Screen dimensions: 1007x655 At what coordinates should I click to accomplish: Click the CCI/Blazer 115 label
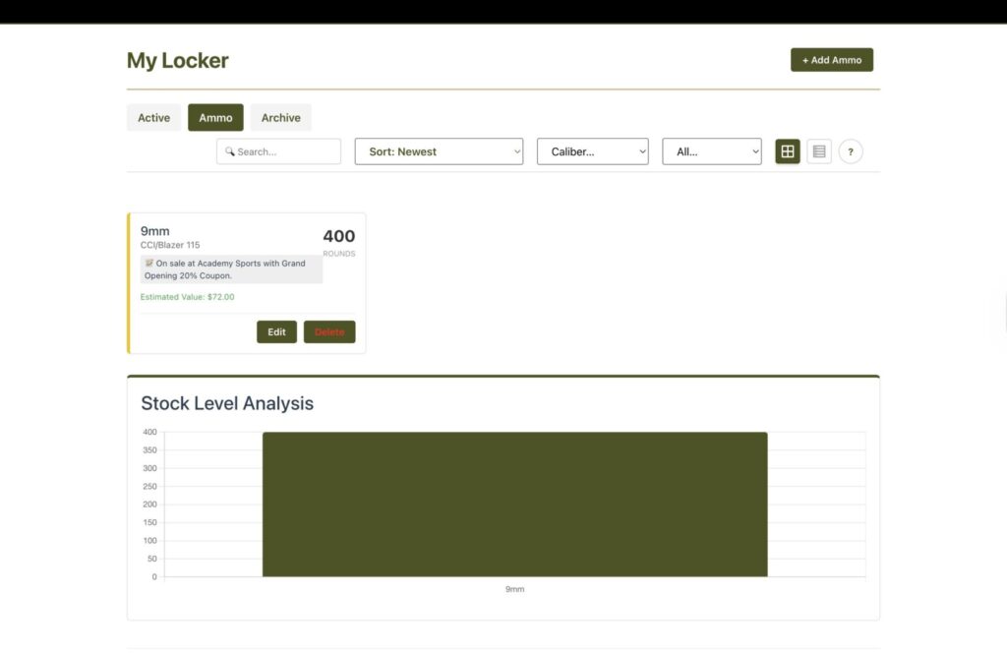[x=170, y=245]
